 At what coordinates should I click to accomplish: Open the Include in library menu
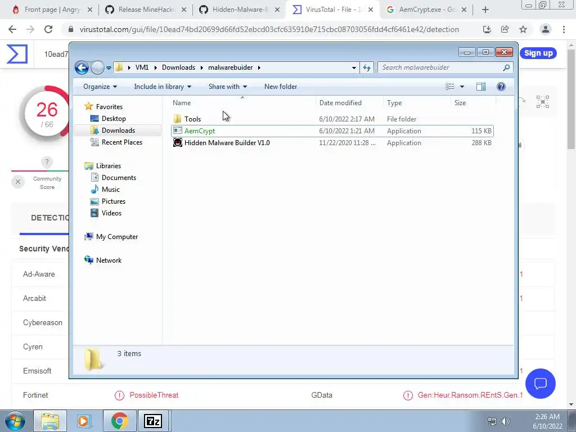point(163,87)
